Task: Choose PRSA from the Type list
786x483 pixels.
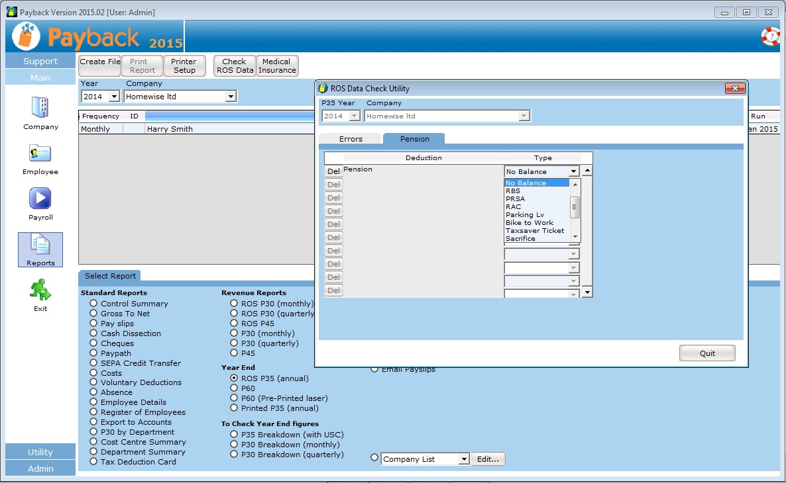Action: pos(516,198)
